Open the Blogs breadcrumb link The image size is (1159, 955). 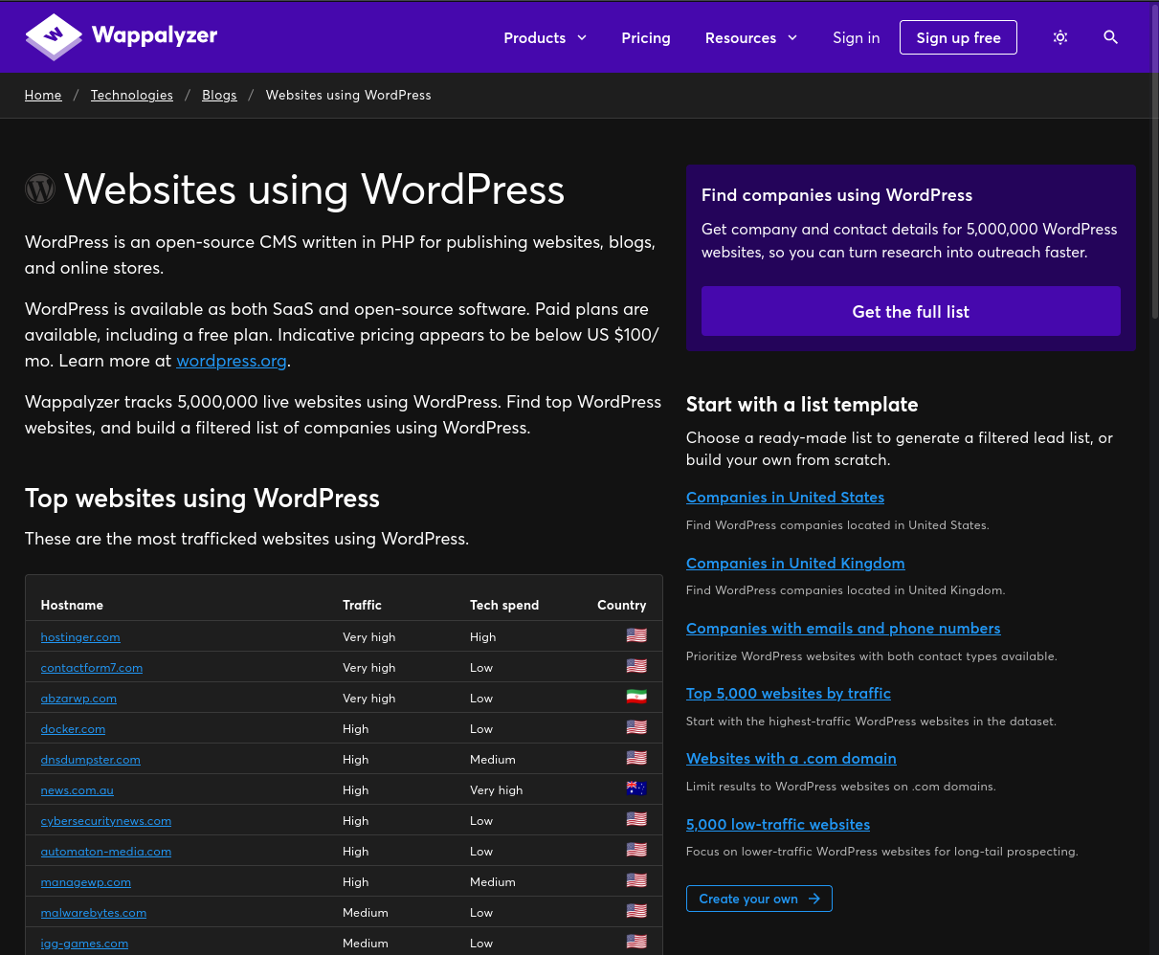point(219,95)
